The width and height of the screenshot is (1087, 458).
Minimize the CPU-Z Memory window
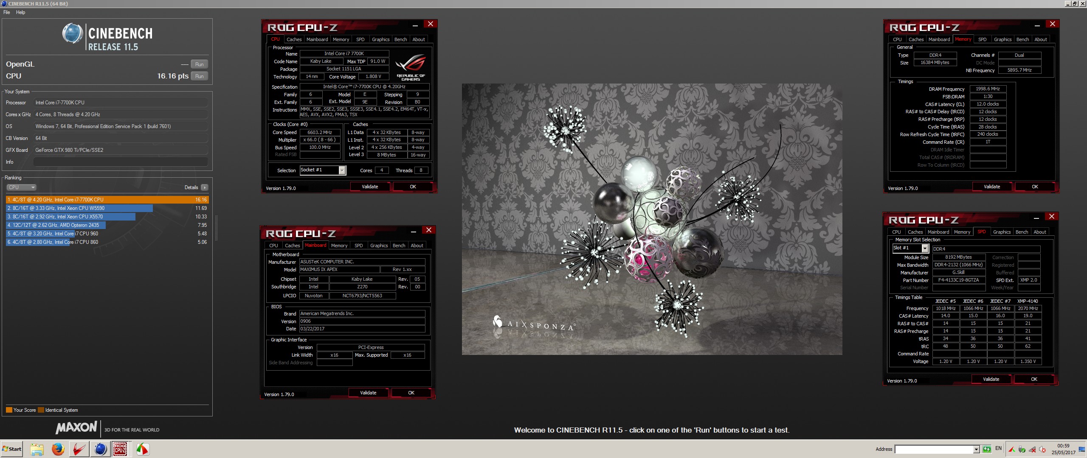pos(1037,25)
